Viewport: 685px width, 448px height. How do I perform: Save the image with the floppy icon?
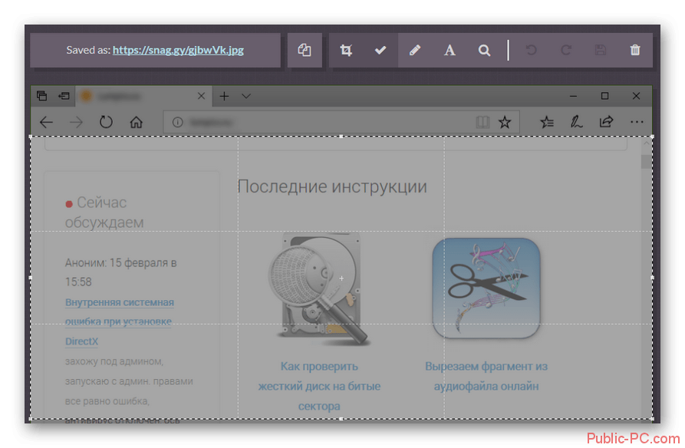point(601,50)
